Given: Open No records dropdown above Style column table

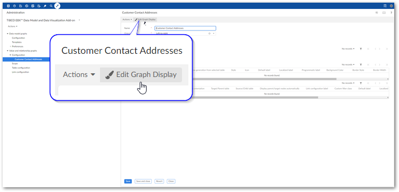Looking at the screenshot, I should point(348,65).
